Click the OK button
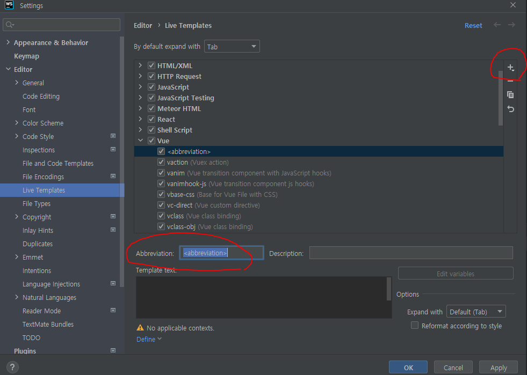Image resolution: width=527 pixels, height=375 pixels. pyautogui.click(x=408, y=367)
